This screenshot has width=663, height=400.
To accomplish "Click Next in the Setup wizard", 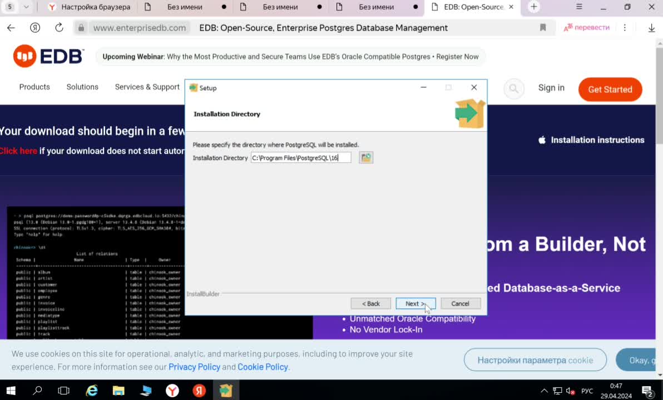I will (x=415, y=303).
